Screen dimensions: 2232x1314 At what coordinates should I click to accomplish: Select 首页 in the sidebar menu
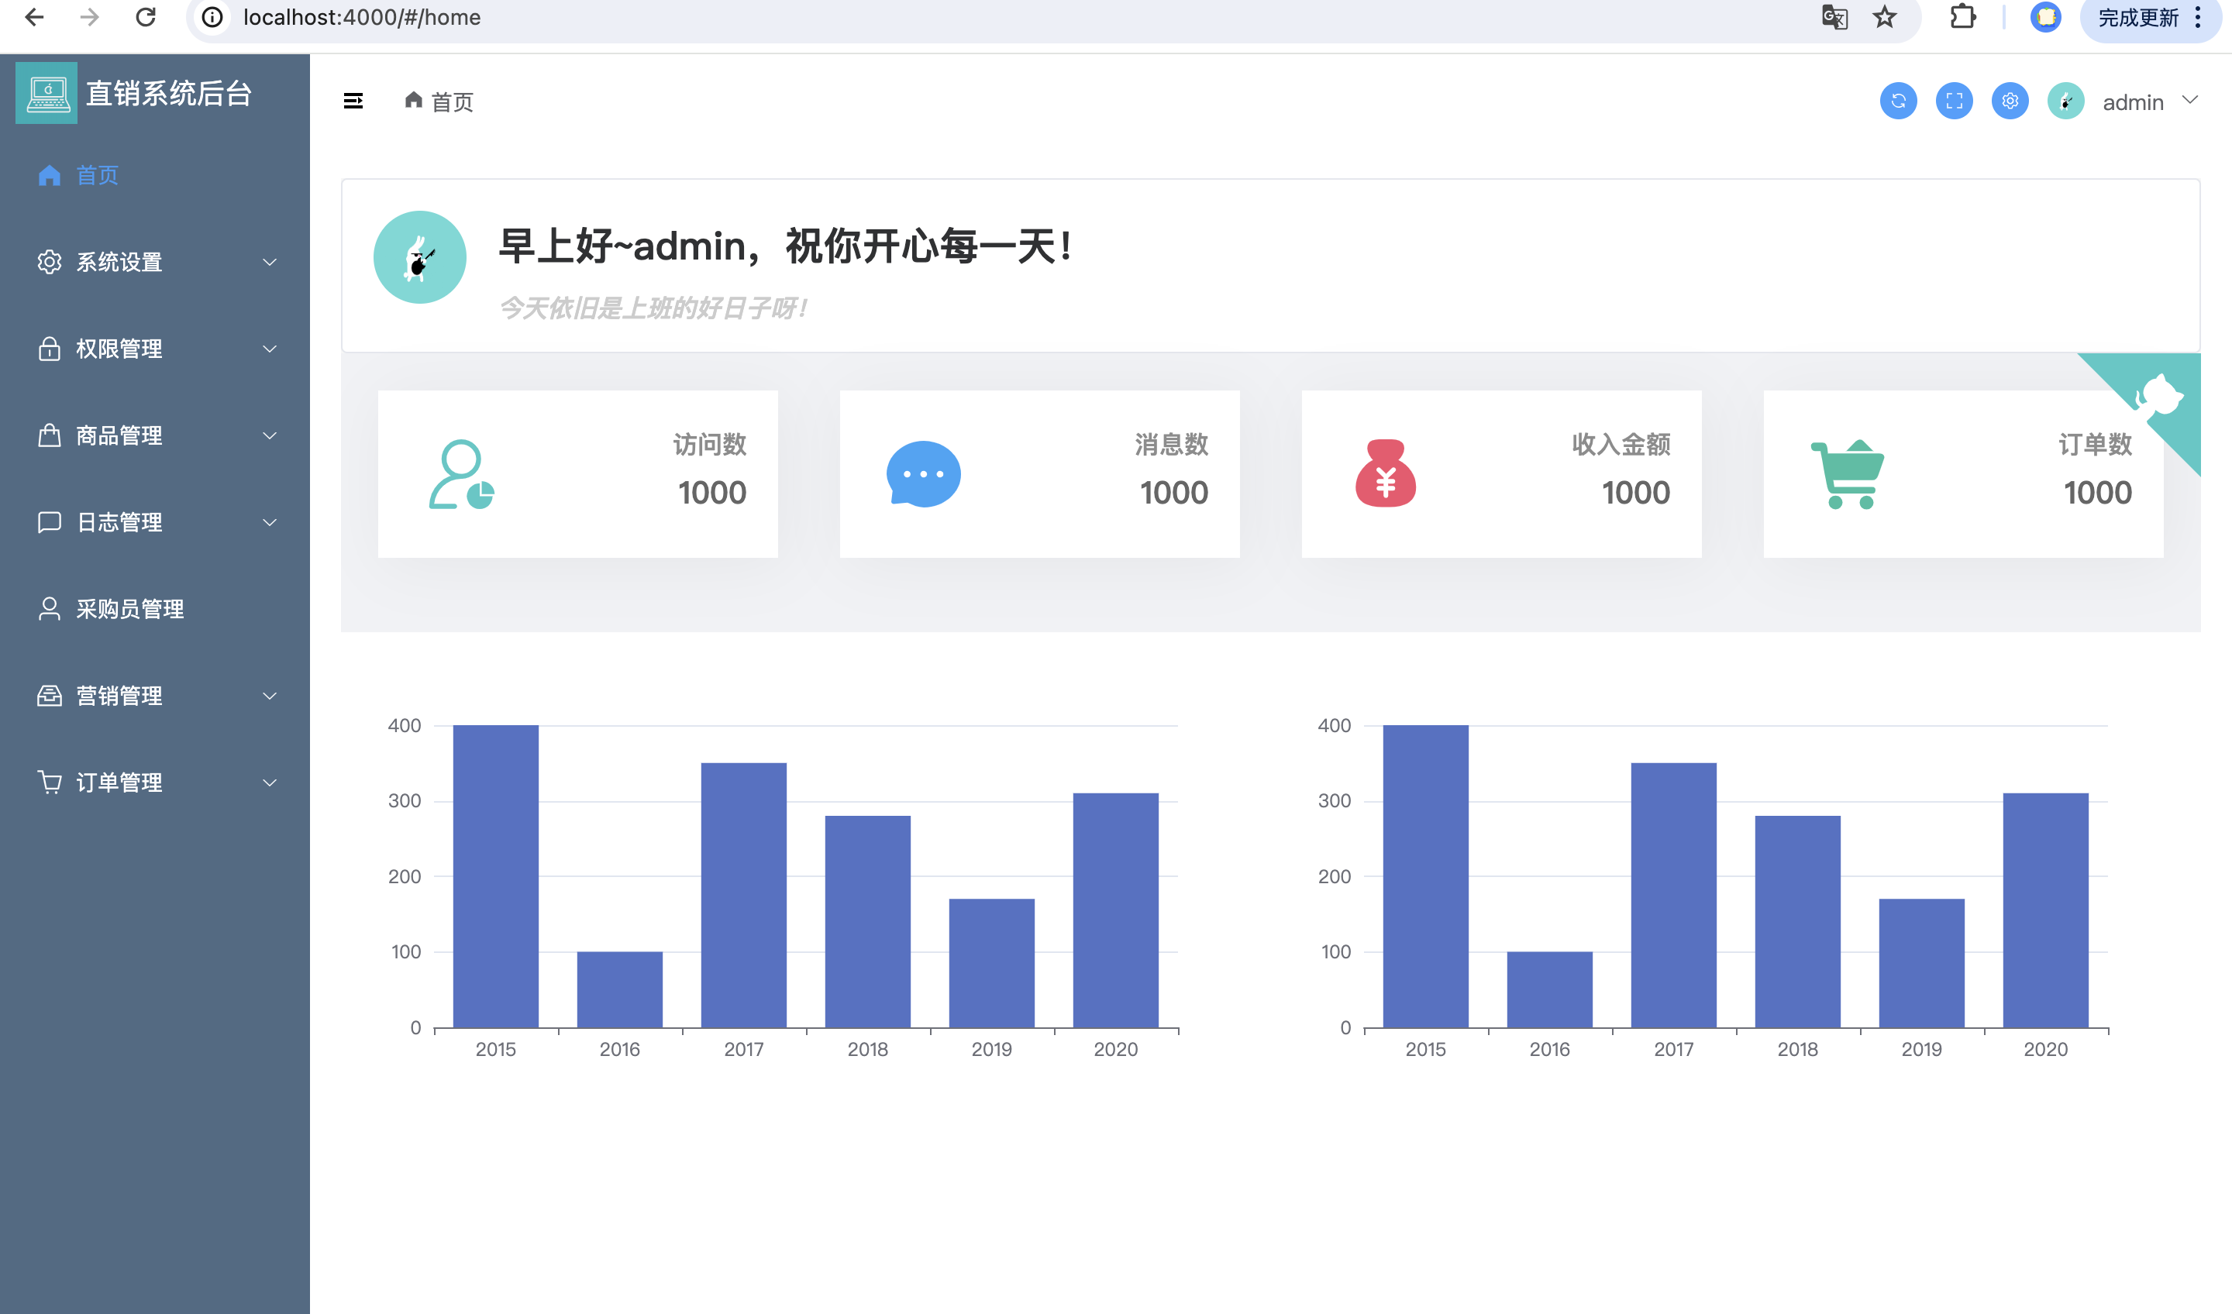[98, 175]
